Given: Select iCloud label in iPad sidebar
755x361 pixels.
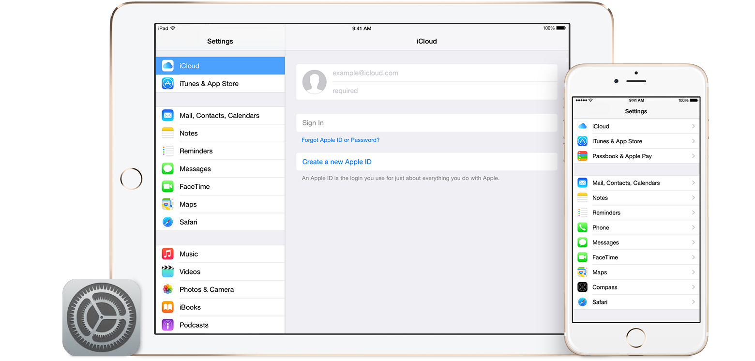Looking at the screenshot, I should click(189, 66).
